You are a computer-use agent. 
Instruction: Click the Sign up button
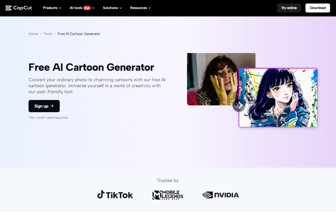44,106
